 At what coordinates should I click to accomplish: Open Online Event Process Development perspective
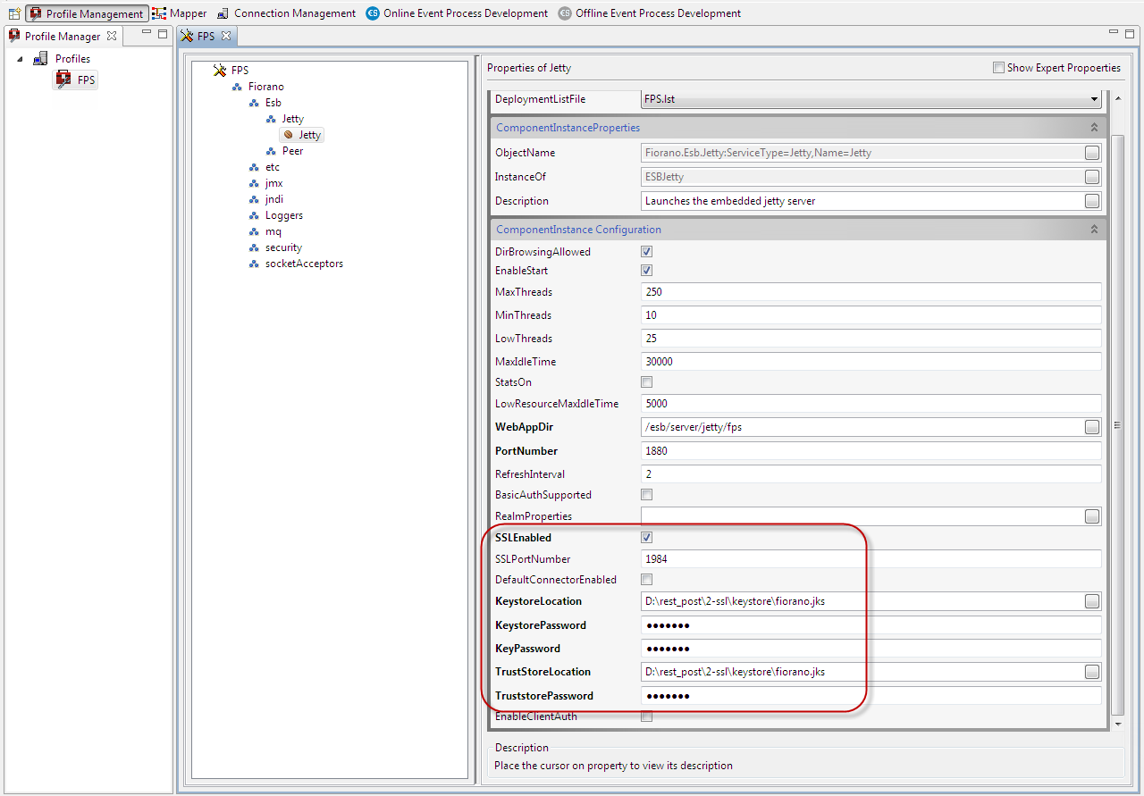point(457,13)
